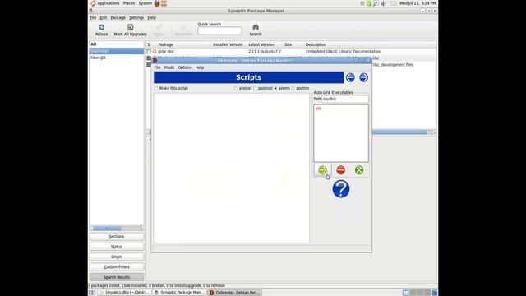Screen dimensions: 526x296
Task: Select the abc entry in the executables list
Action: tap(318, 109)
